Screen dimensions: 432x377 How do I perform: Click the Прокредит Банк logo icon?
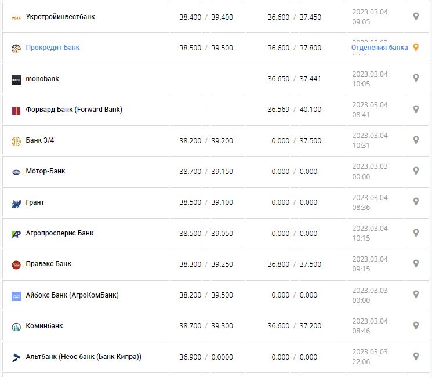click(x=16, y=49)
